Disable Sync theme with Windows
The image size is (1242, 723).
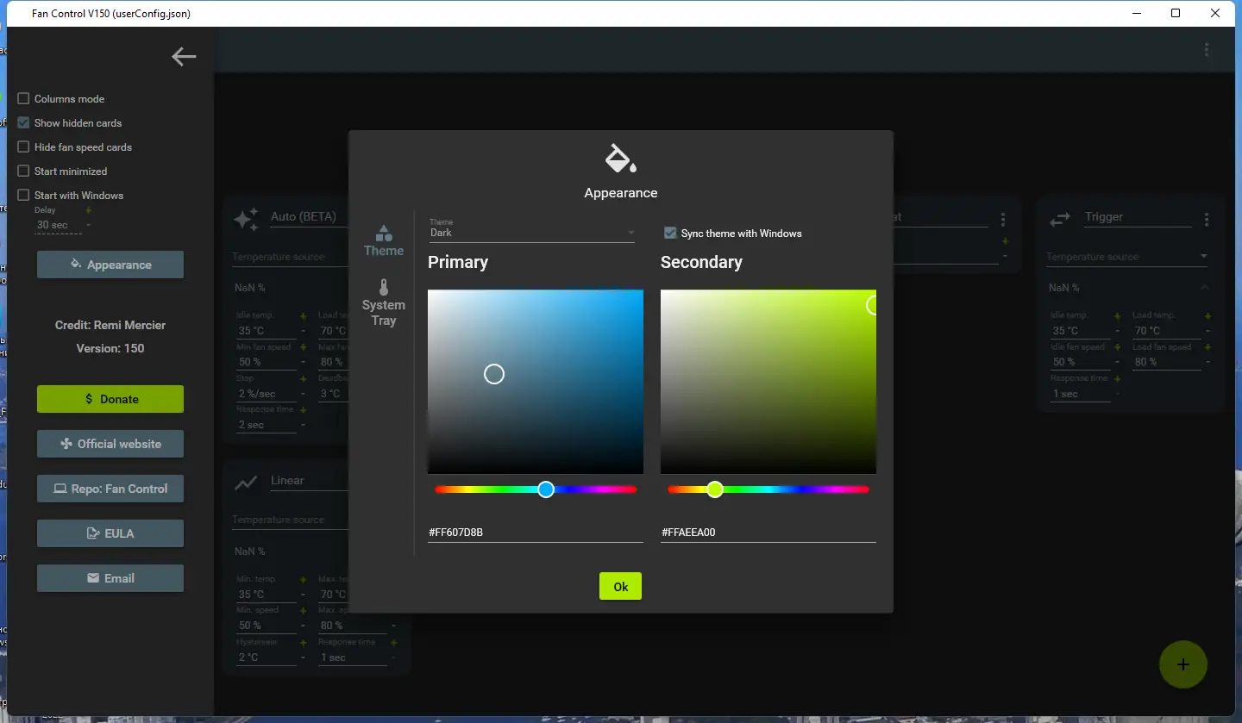(x=670, y=233)
